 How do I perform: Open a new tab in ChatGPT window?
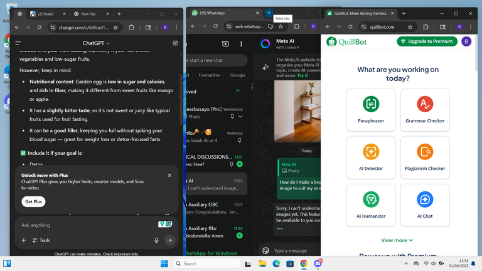119,14
